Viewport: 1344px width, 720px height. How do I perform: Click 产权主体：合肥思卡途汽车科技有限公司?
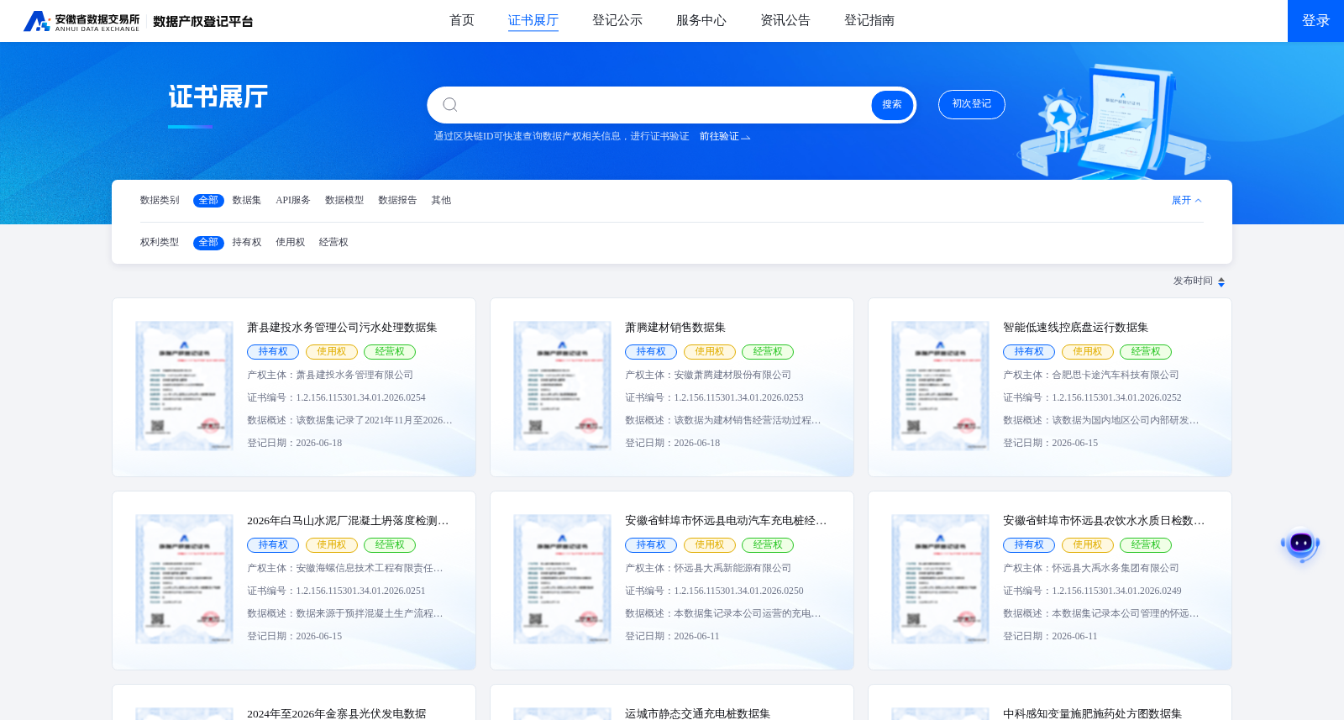[x=1091, y=375]
